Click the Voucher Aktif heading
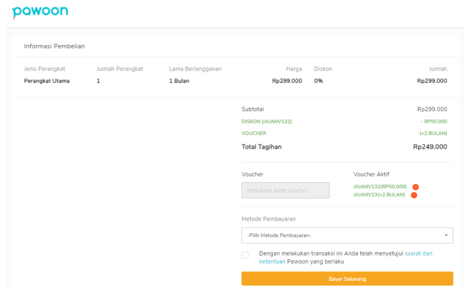 (x=371, y=175)
